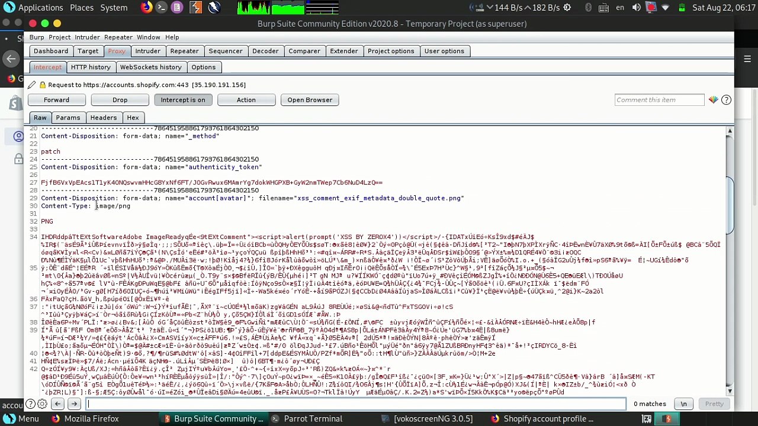Click Firefox back arrow behind Burp window
Screen dimensions: 758x426
coord(11,59)
